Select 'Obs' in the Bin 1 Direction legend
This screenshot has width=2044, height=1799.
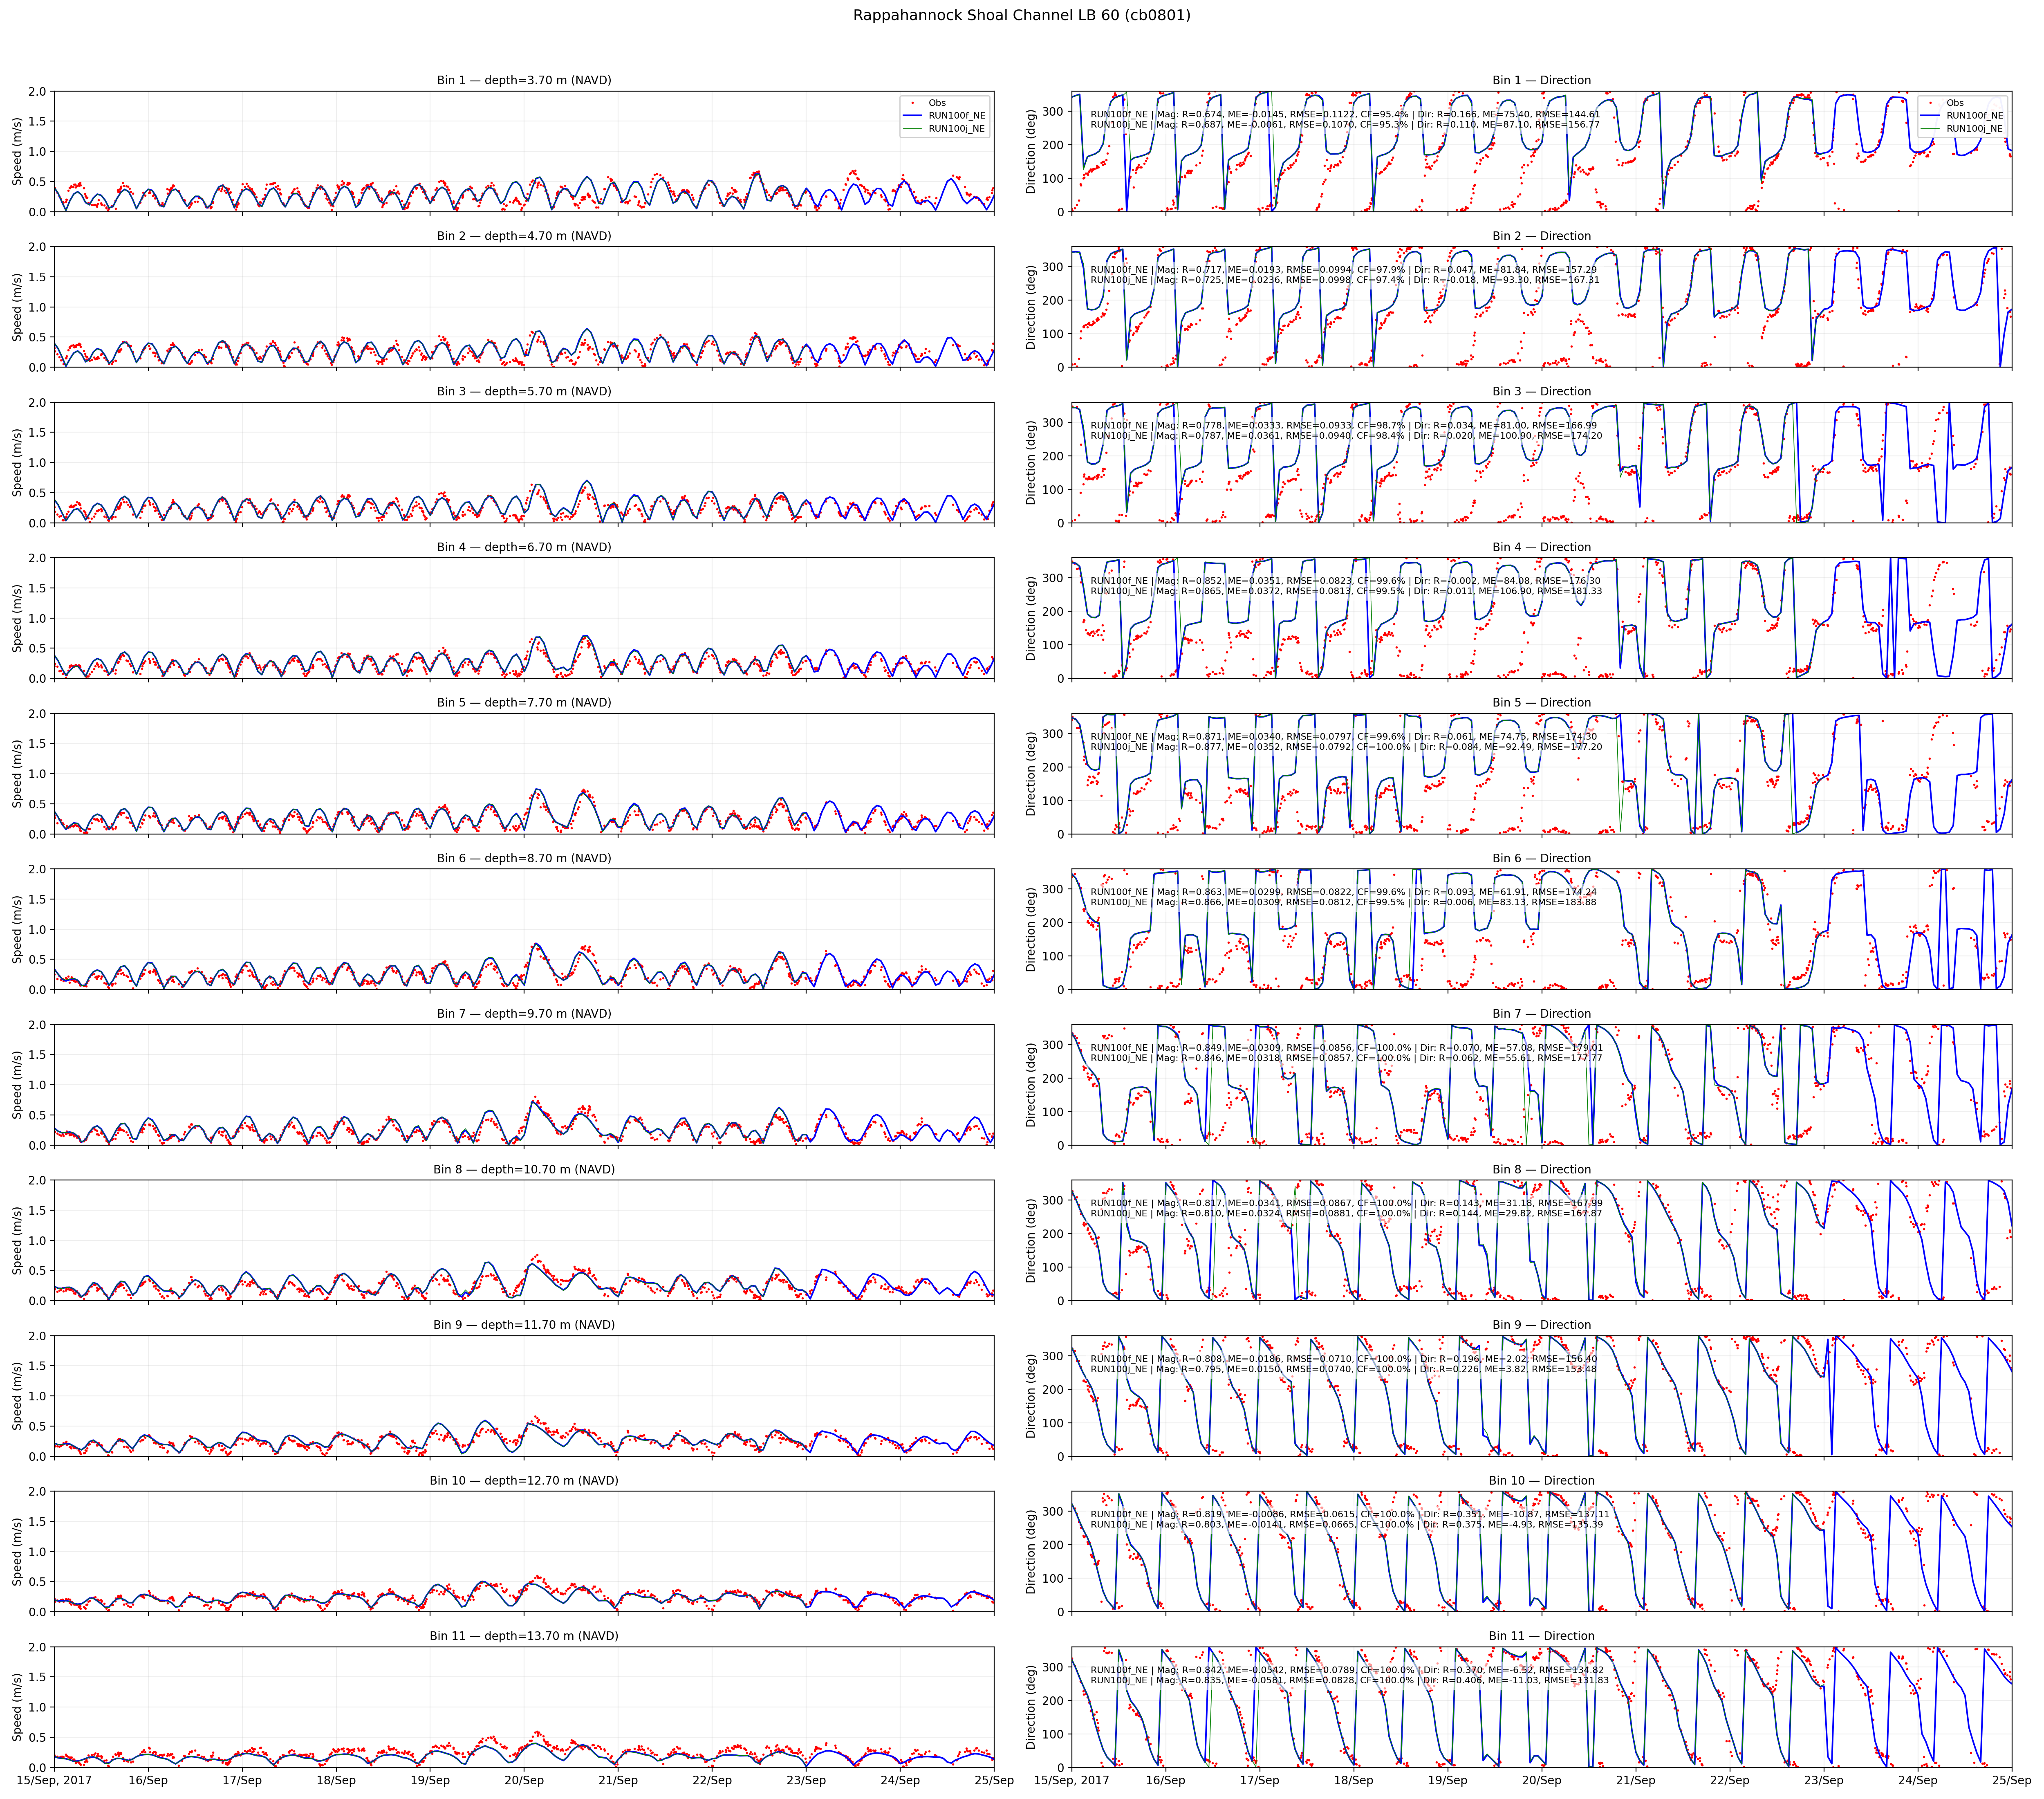tap(1955, 103)
